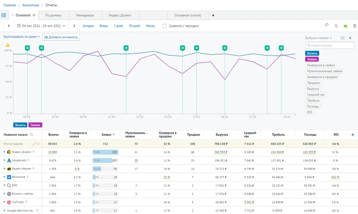Screen dimensions: 358x214
Task: Open the date range dropdown
Action: 41,26
